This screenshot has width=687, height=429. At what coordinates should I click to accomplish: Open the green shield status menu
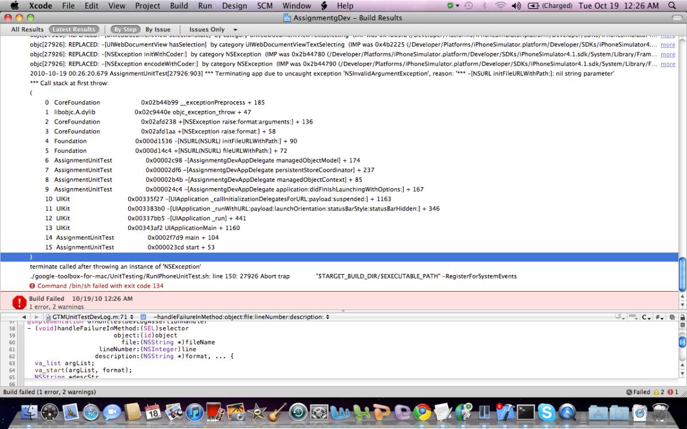452,6
